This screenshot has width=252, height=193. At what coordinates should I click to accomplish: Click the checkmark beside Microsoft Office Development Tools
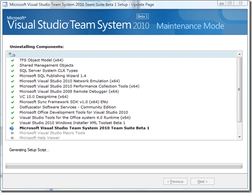[12, 112]
